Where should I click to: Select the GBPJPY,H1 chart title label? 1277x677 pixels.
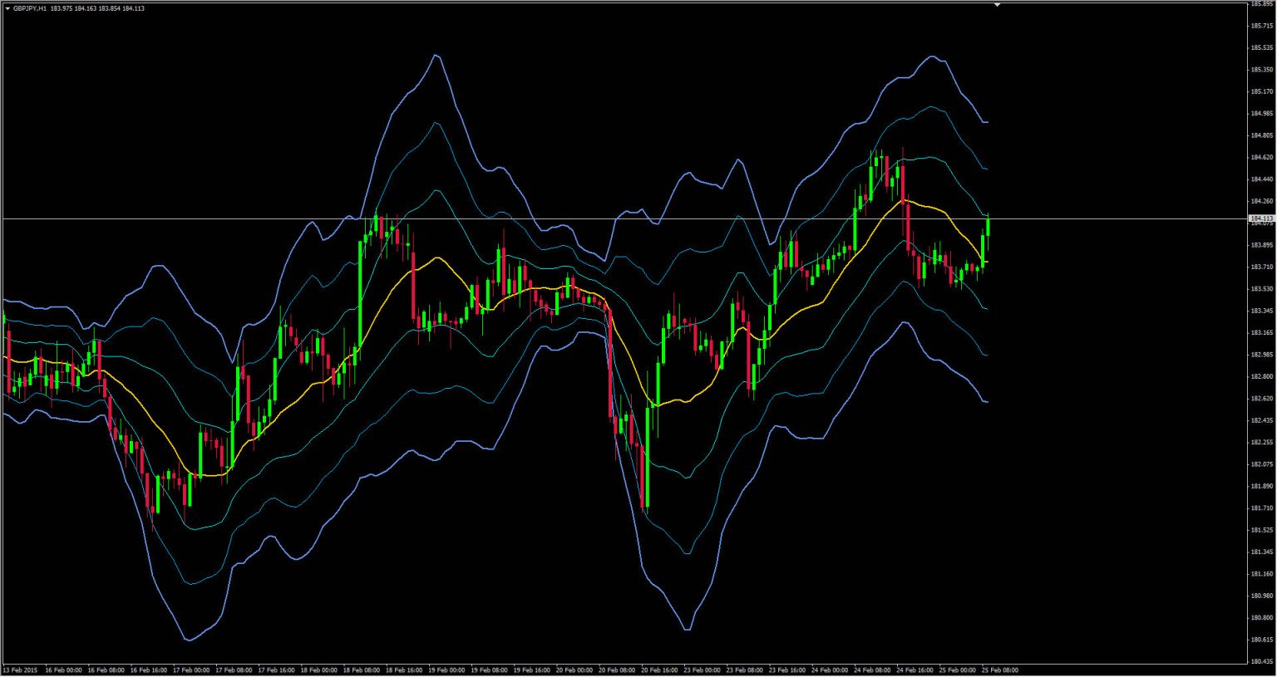point(30,7)
